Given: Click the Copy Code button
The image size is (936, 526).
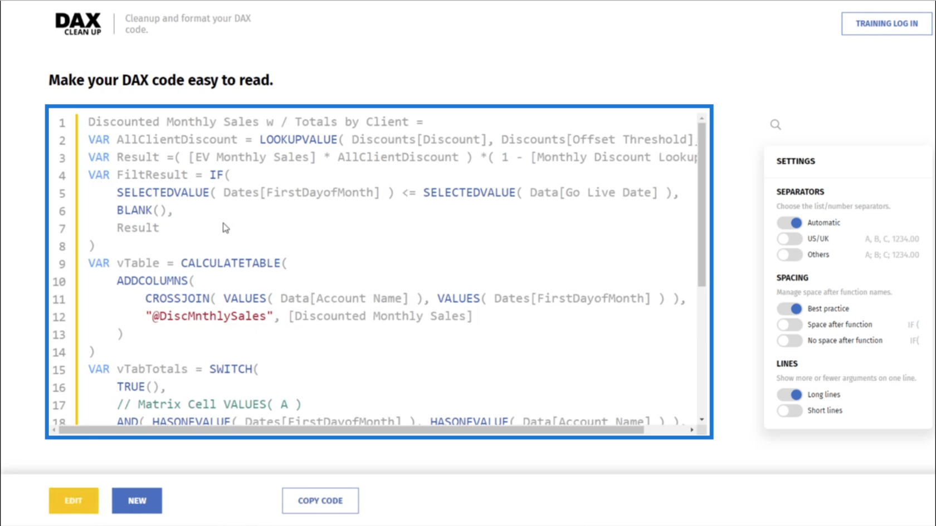Looking at the screenshot, I should pyautogui.click(x=320, y=500).
